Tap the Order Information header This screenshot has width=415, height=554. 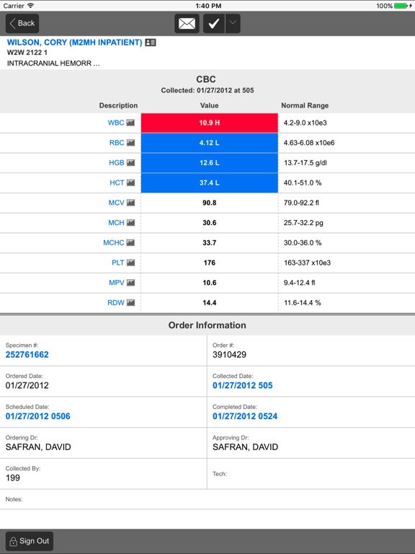click(x=207, y=325)
